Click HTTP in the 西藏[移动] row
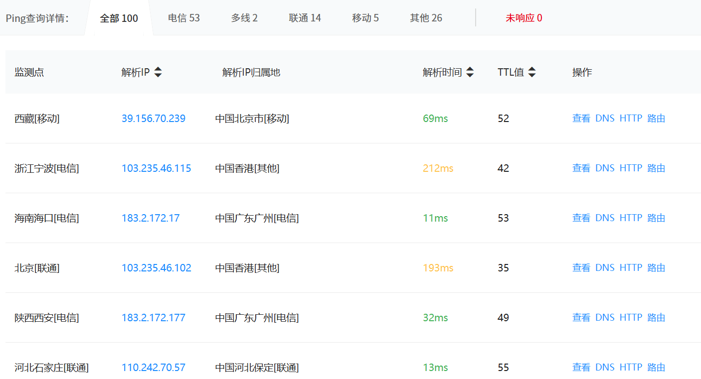This screenshot has width=701, height=379. coord(631,119)
